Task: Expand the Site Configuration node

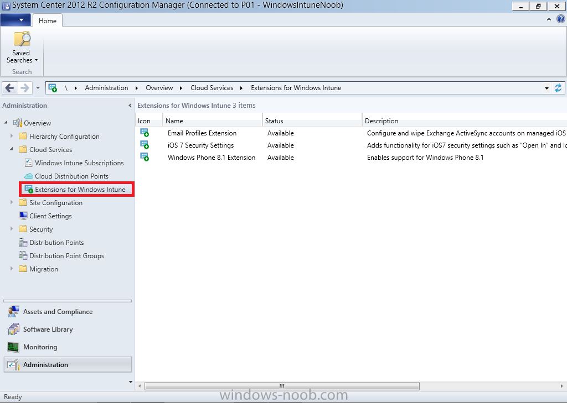Action: [12, 202]
